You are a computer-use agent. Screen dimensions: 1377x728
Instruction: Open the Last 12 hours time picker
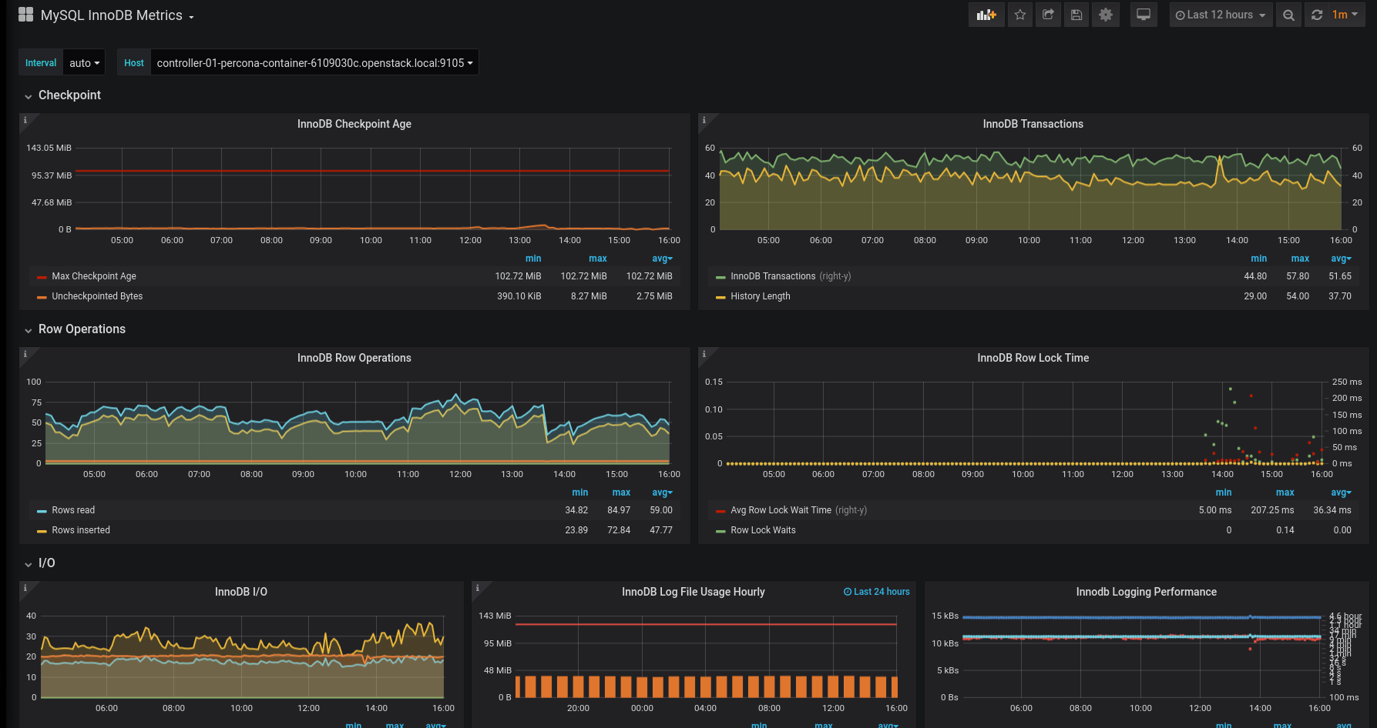click(x=1221, y=15)
